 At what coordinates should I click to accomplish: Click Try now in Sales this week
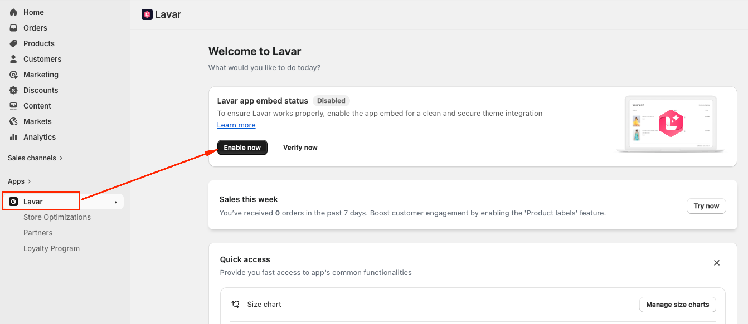(706, 206)
